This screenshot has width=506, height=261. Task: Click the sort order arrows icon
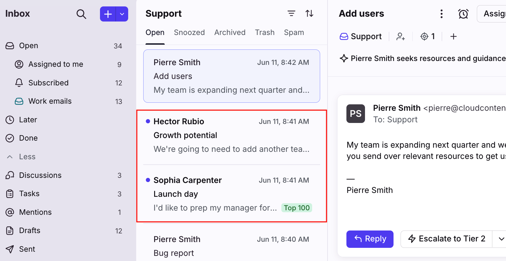(x=309, y=13)
